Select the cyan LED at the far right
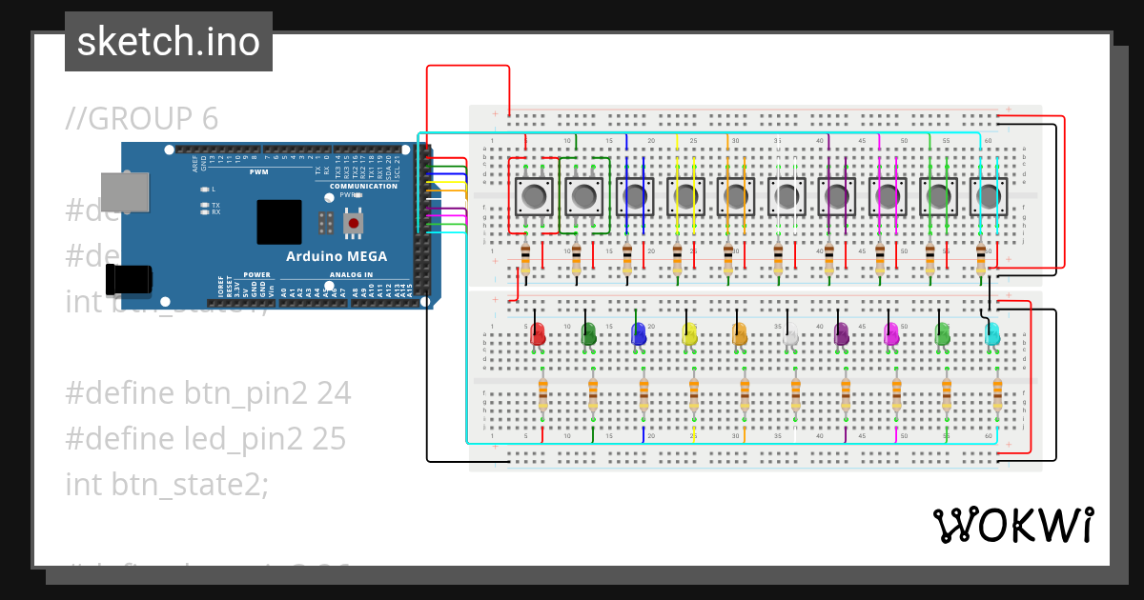The image size is (1144, 600). (x=991, y=335)
